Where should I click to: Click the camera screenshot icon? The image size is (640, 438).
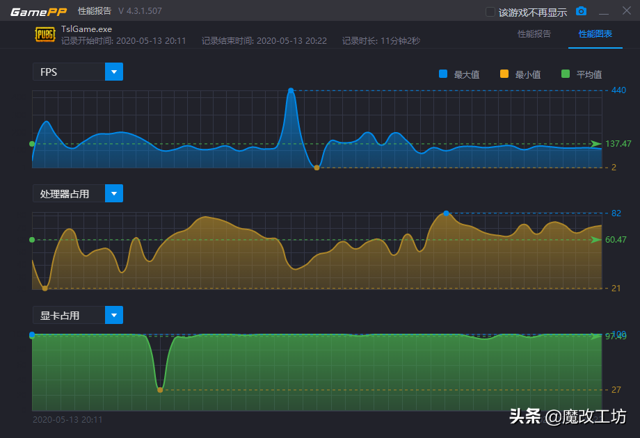[x=581, y=11]
